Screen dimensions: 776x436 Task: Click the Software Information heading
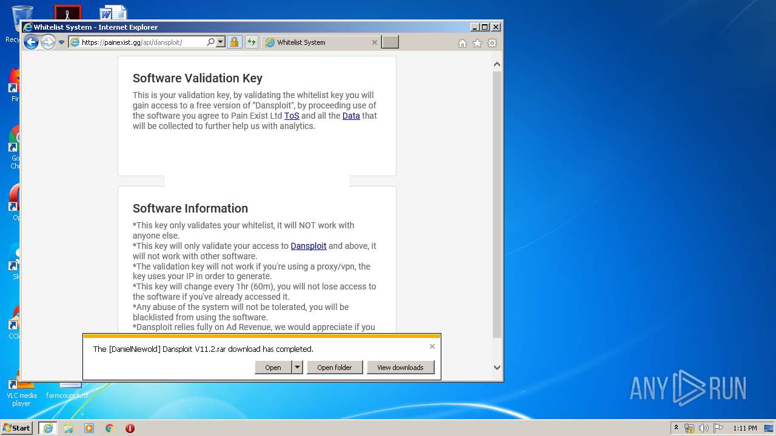[x=190, y=208]
